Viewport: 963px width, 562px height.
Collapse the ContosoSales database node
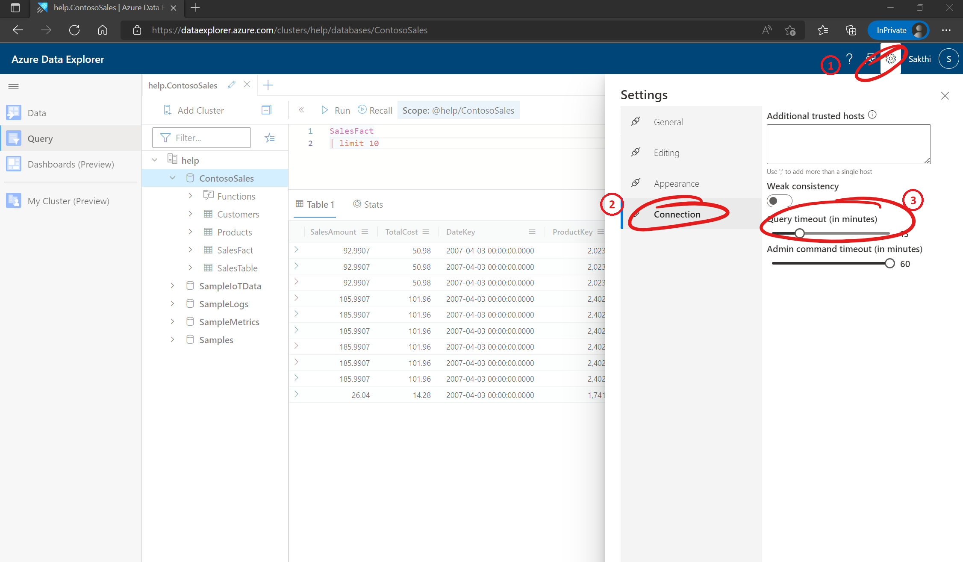pyautogui.click(x=172, y=178)
